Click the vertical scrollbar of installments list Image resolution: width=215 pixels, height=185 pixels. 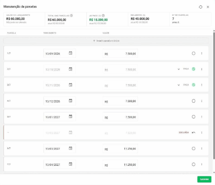pyautogui.click(x=214, y=95)
